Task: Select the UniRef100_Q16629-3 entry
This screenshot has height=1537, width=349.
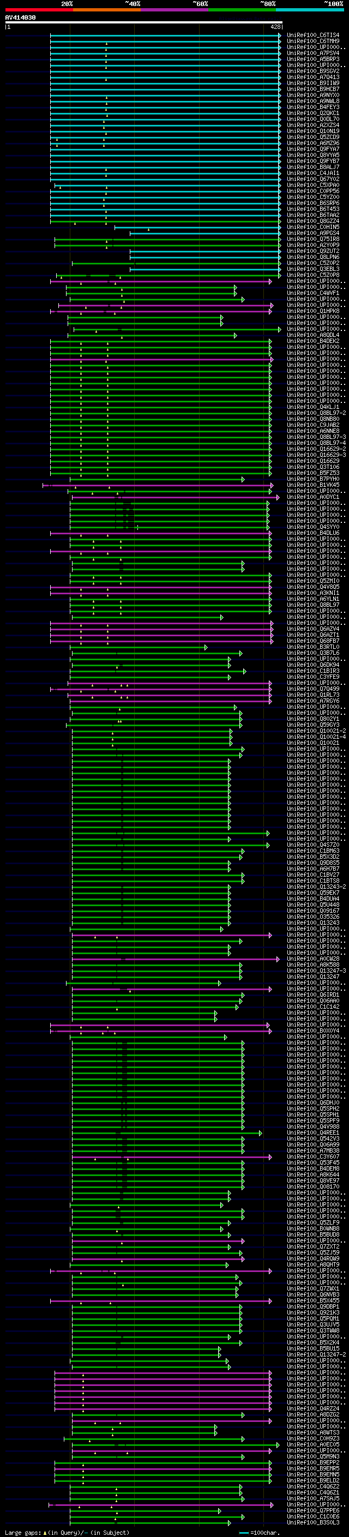Action: (316, 455)
